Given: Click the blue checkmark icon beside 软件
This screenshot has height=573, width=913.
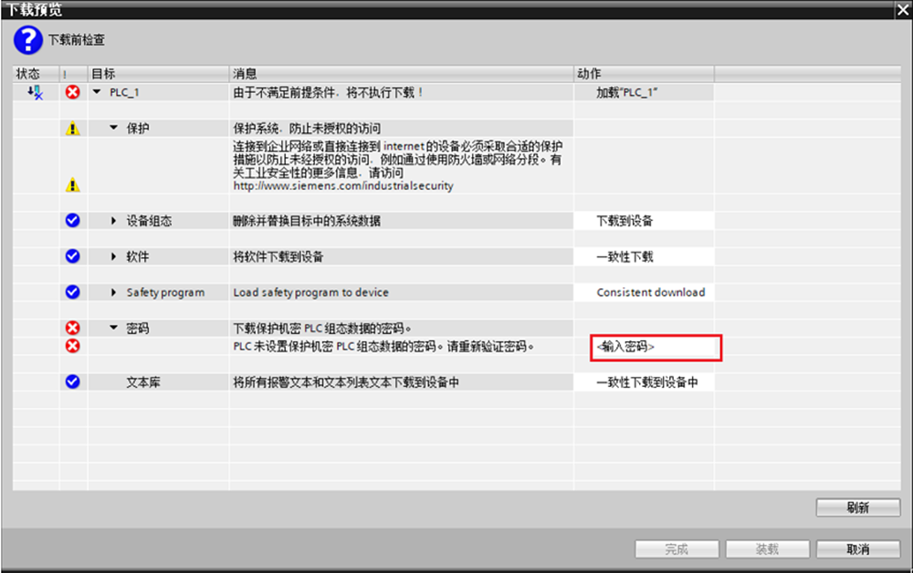Looking at the screenshot, I should click(x=73, y=256).
